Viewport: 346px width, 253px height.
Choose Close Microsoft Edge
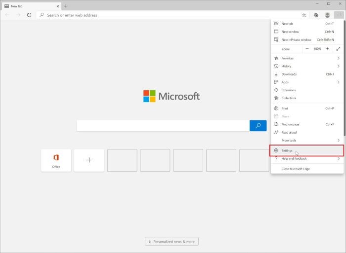[x=307, y=169]
